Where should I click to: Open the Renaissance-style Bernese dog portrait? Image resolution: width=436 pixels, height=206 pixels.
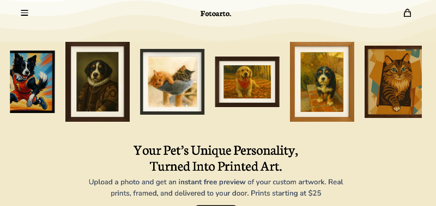tap(98, 82)
